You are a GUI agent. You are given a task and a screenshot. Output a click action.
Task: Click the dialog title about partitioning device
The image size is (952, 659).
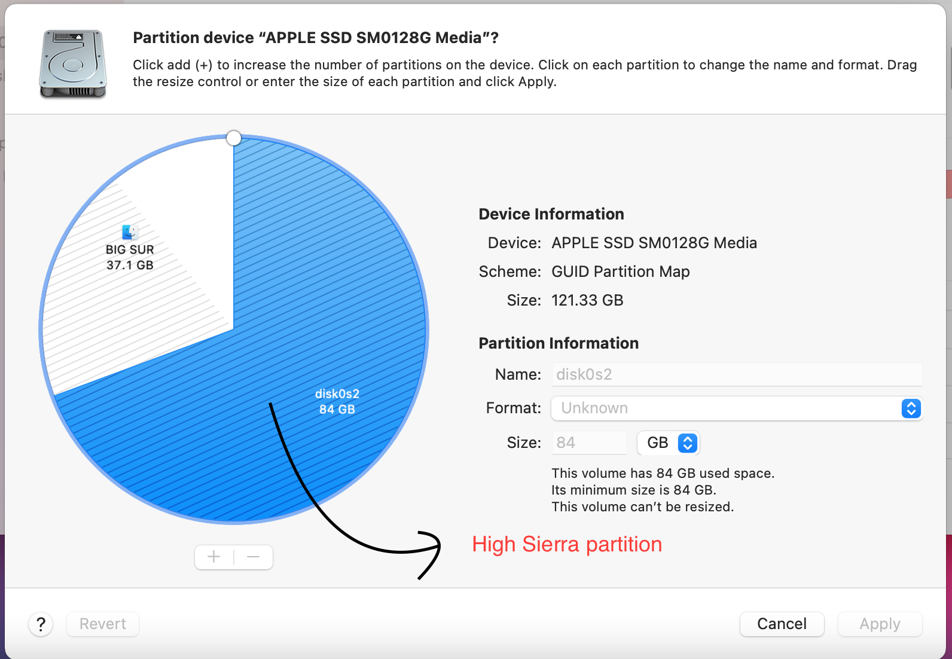click(x=316, y=38)
